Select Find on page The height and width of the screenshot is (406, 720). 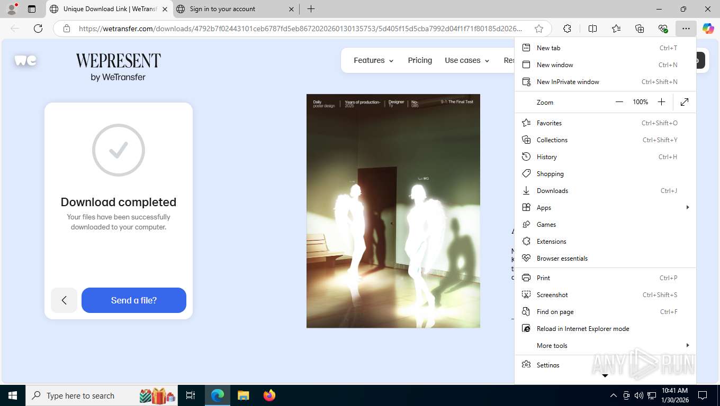(605, 312)
